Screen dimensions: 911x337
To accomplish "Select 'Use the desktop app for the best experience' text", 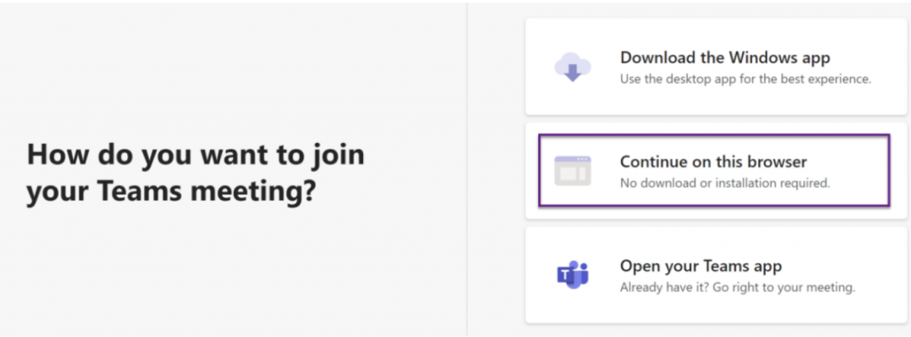I will pyautogui.click(x=746, y=79).
